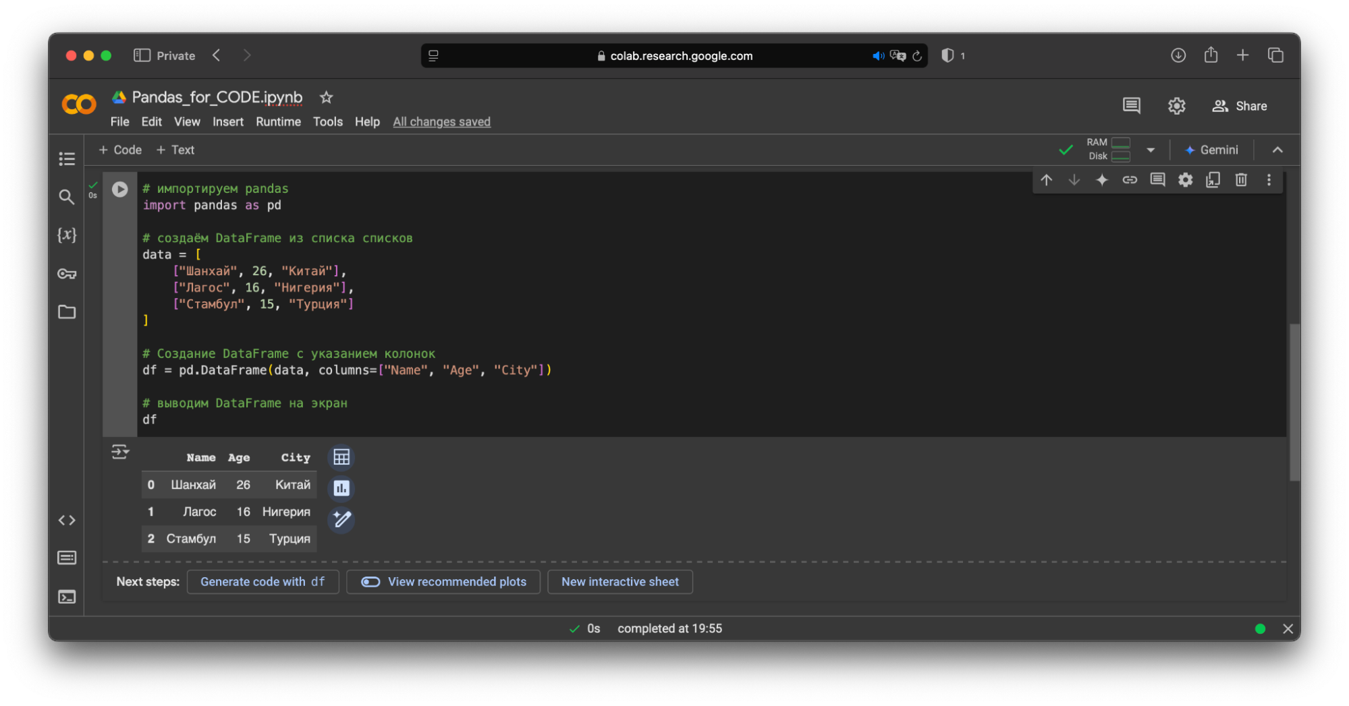
Task: Open more cell actions three-dot menu
Action: [1269, 180]
